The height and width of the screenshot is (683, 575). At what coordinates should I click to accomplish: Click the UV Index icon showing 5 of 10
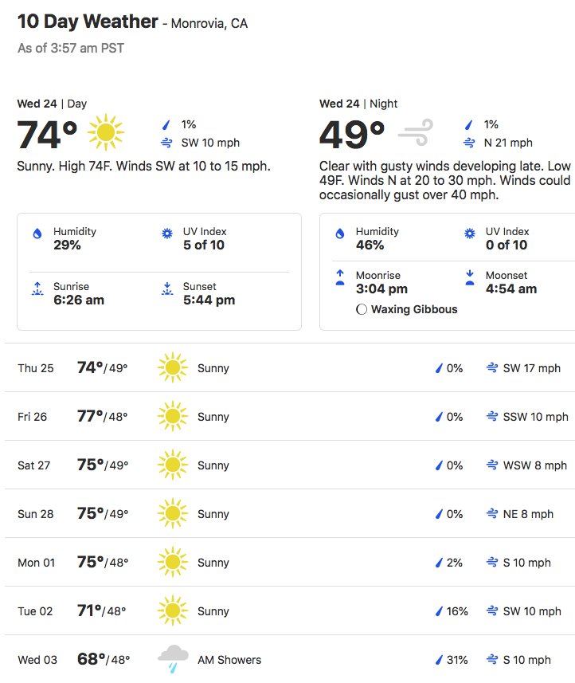coord(167,234)
